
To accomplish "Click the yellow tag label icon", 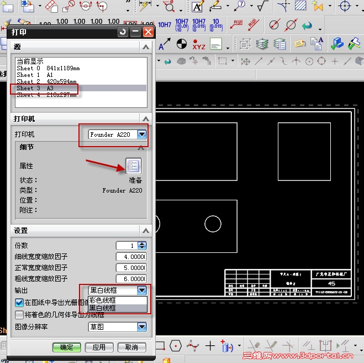I will pyautogui.click(x=300, y=44).
